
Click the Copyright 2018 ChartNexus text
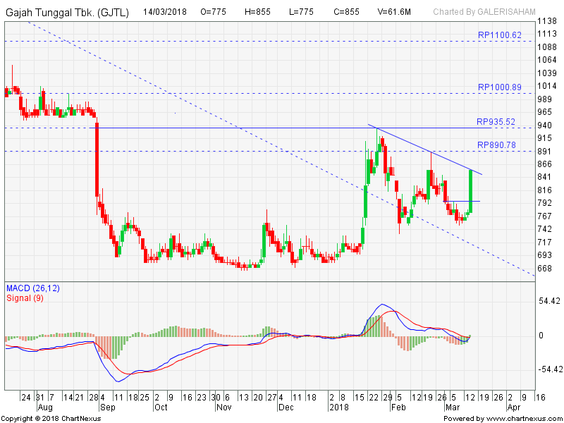point(51,418)
